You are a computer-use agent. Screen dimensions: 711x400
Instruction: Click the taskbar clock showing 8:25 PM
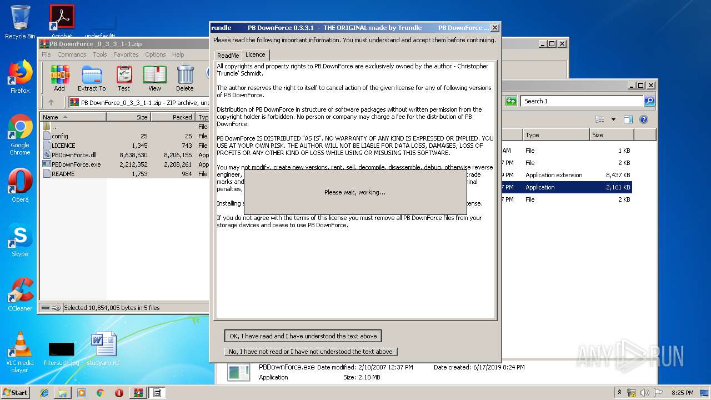[682, 393]
